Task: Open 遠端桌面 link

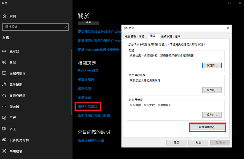Action: pos(84,88)
